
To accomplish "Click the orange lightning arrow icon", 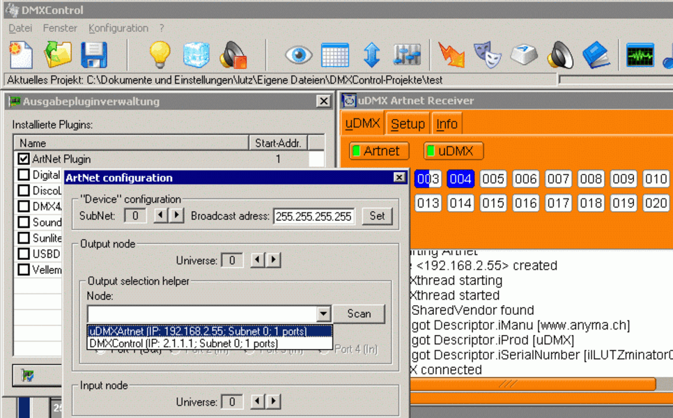I will pos(451,55).
